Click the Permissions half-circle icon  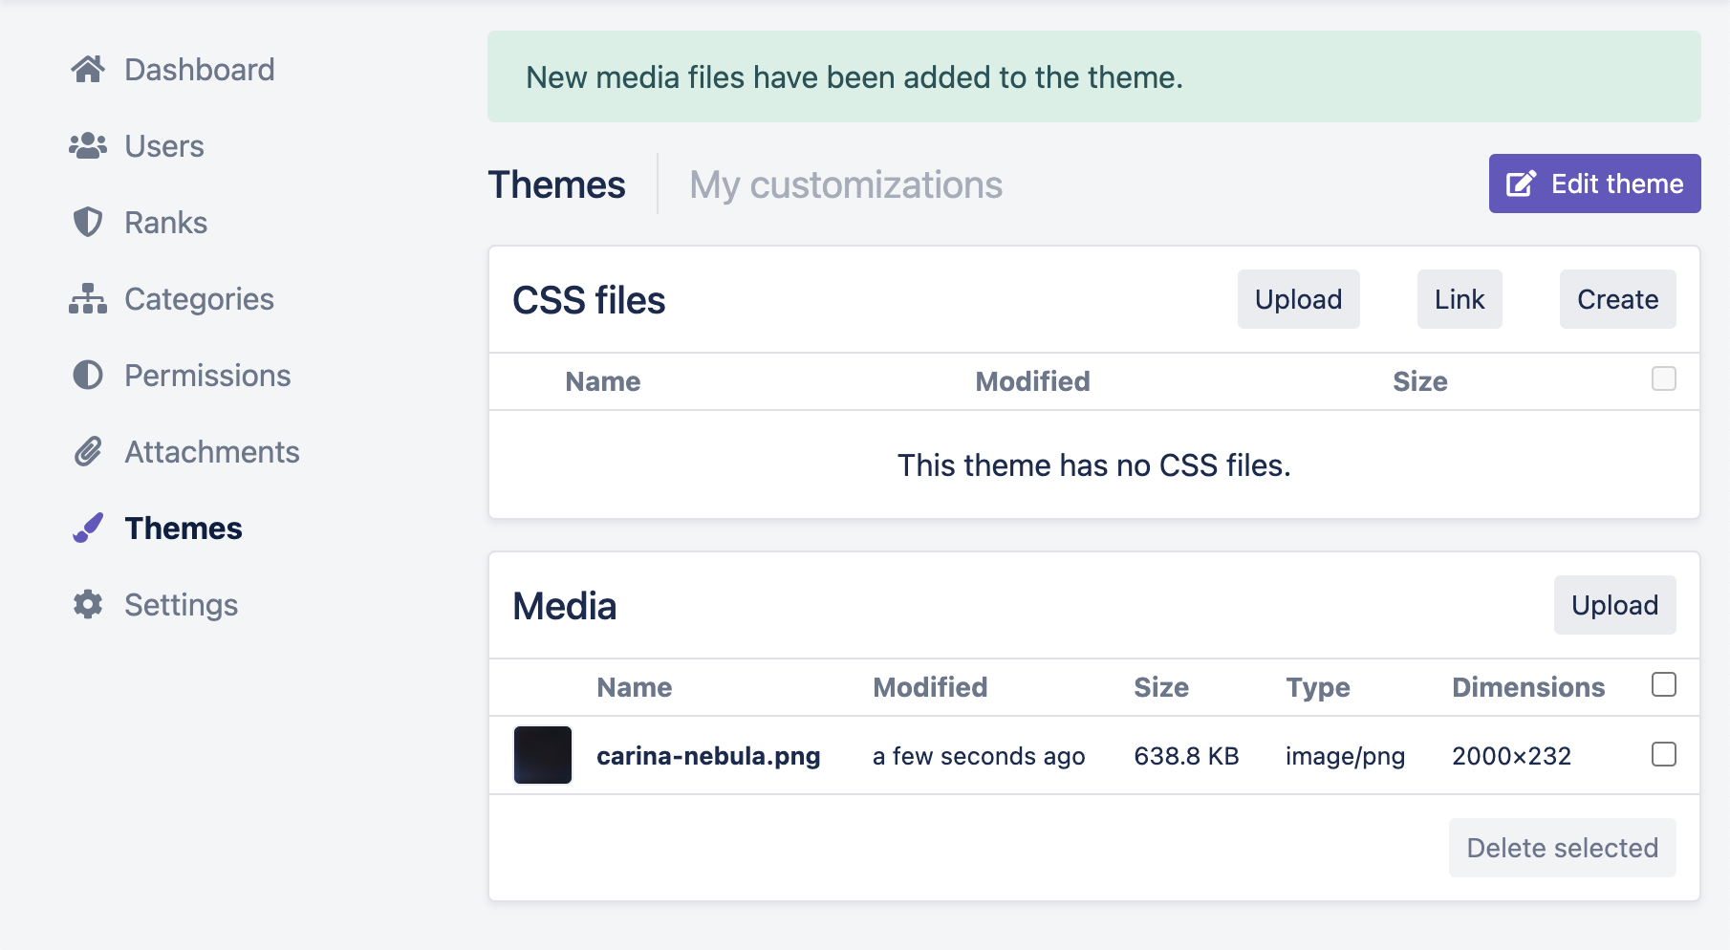[88, 376]
